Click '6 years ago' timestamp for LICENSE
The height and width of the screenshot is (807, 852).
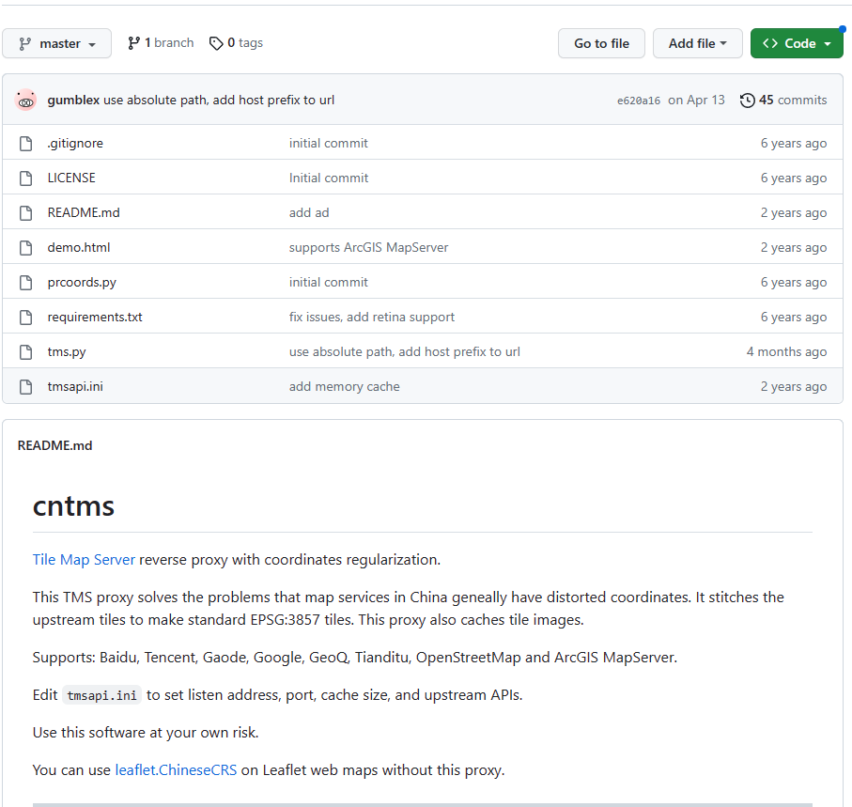(x=794, y=178)
